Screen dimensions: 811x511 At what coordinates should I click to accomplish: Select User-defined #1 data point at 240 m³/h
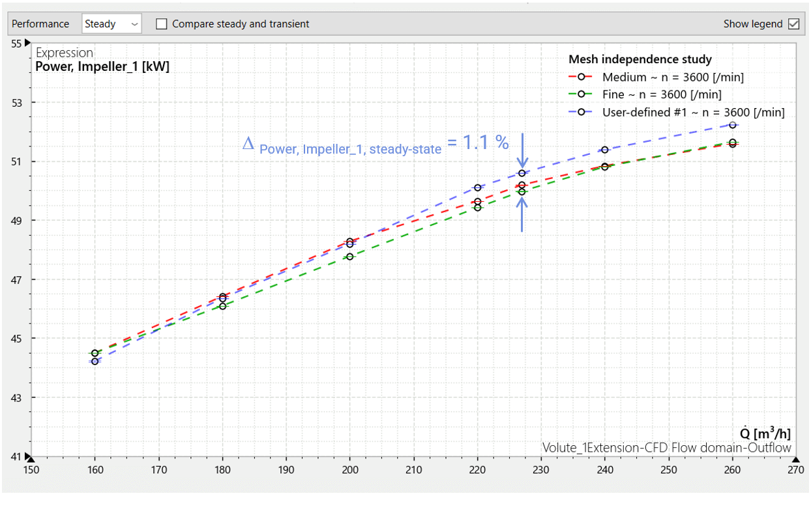click(605, 150)
